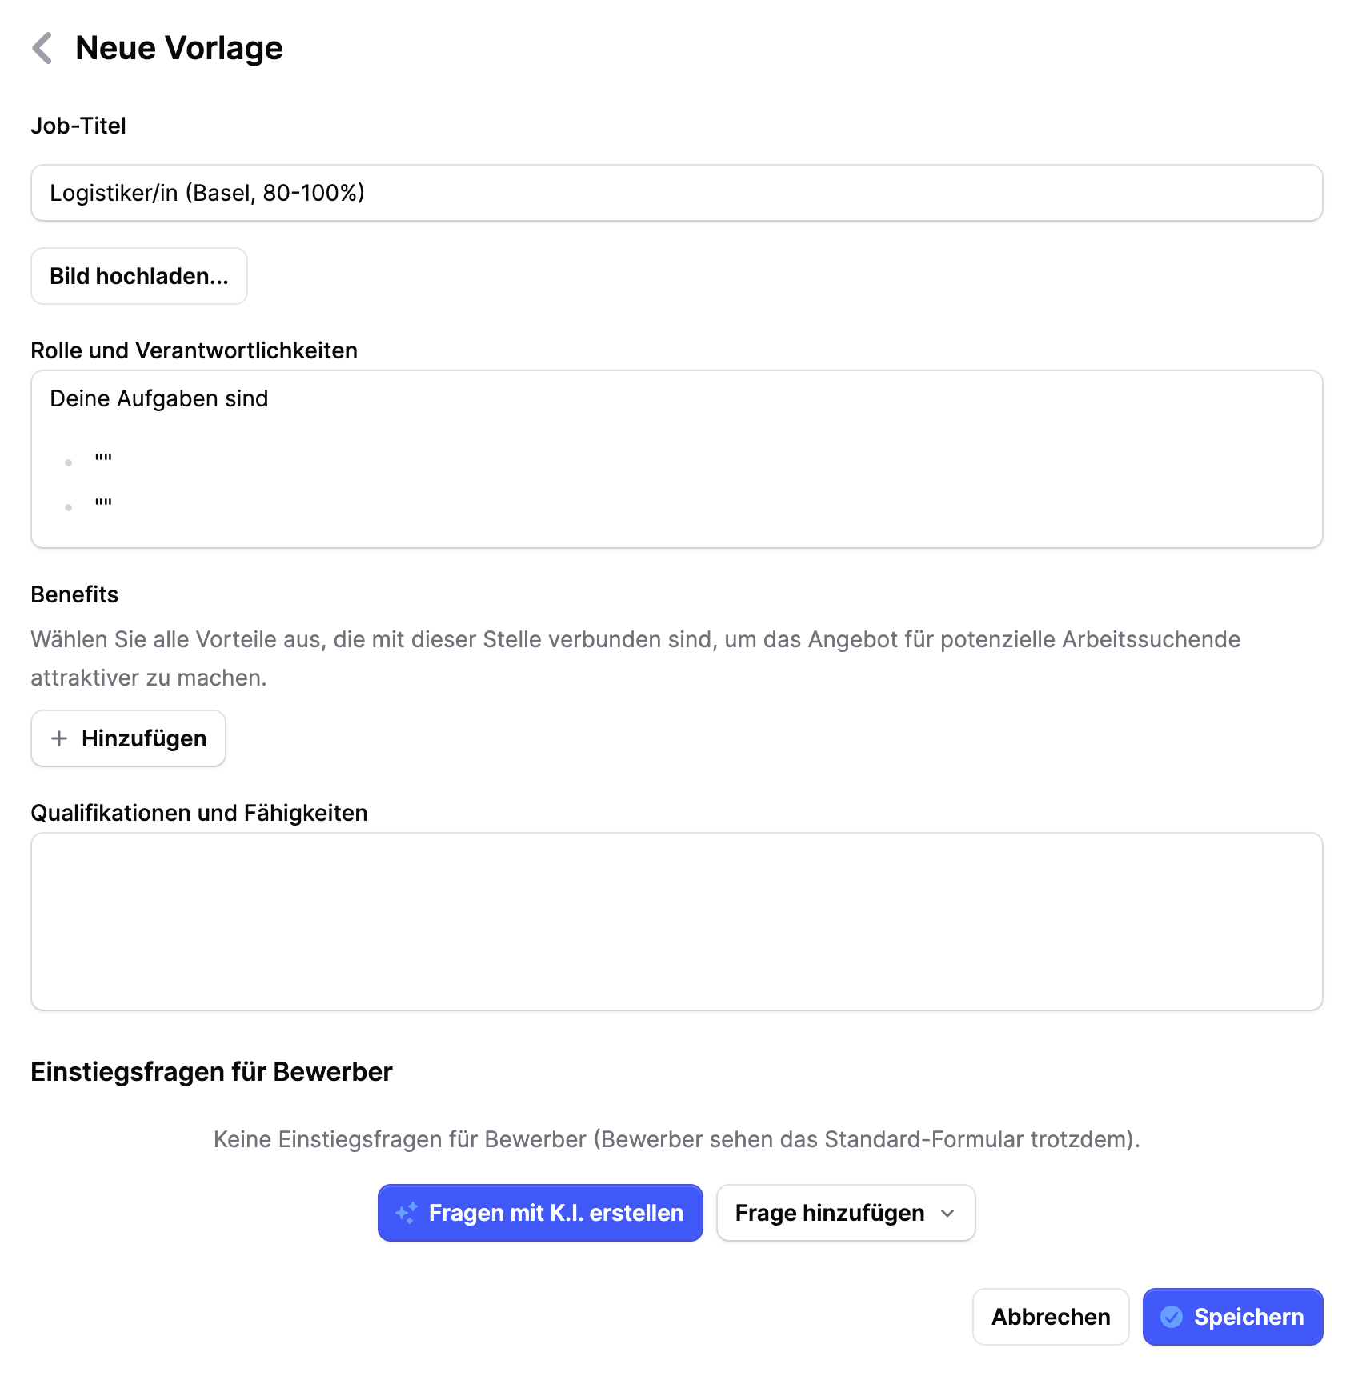1354x1376 pixels.
Task: Select the job title text Logistiker/in (Basel, 80-100%)
Action: tap(206, 192)
